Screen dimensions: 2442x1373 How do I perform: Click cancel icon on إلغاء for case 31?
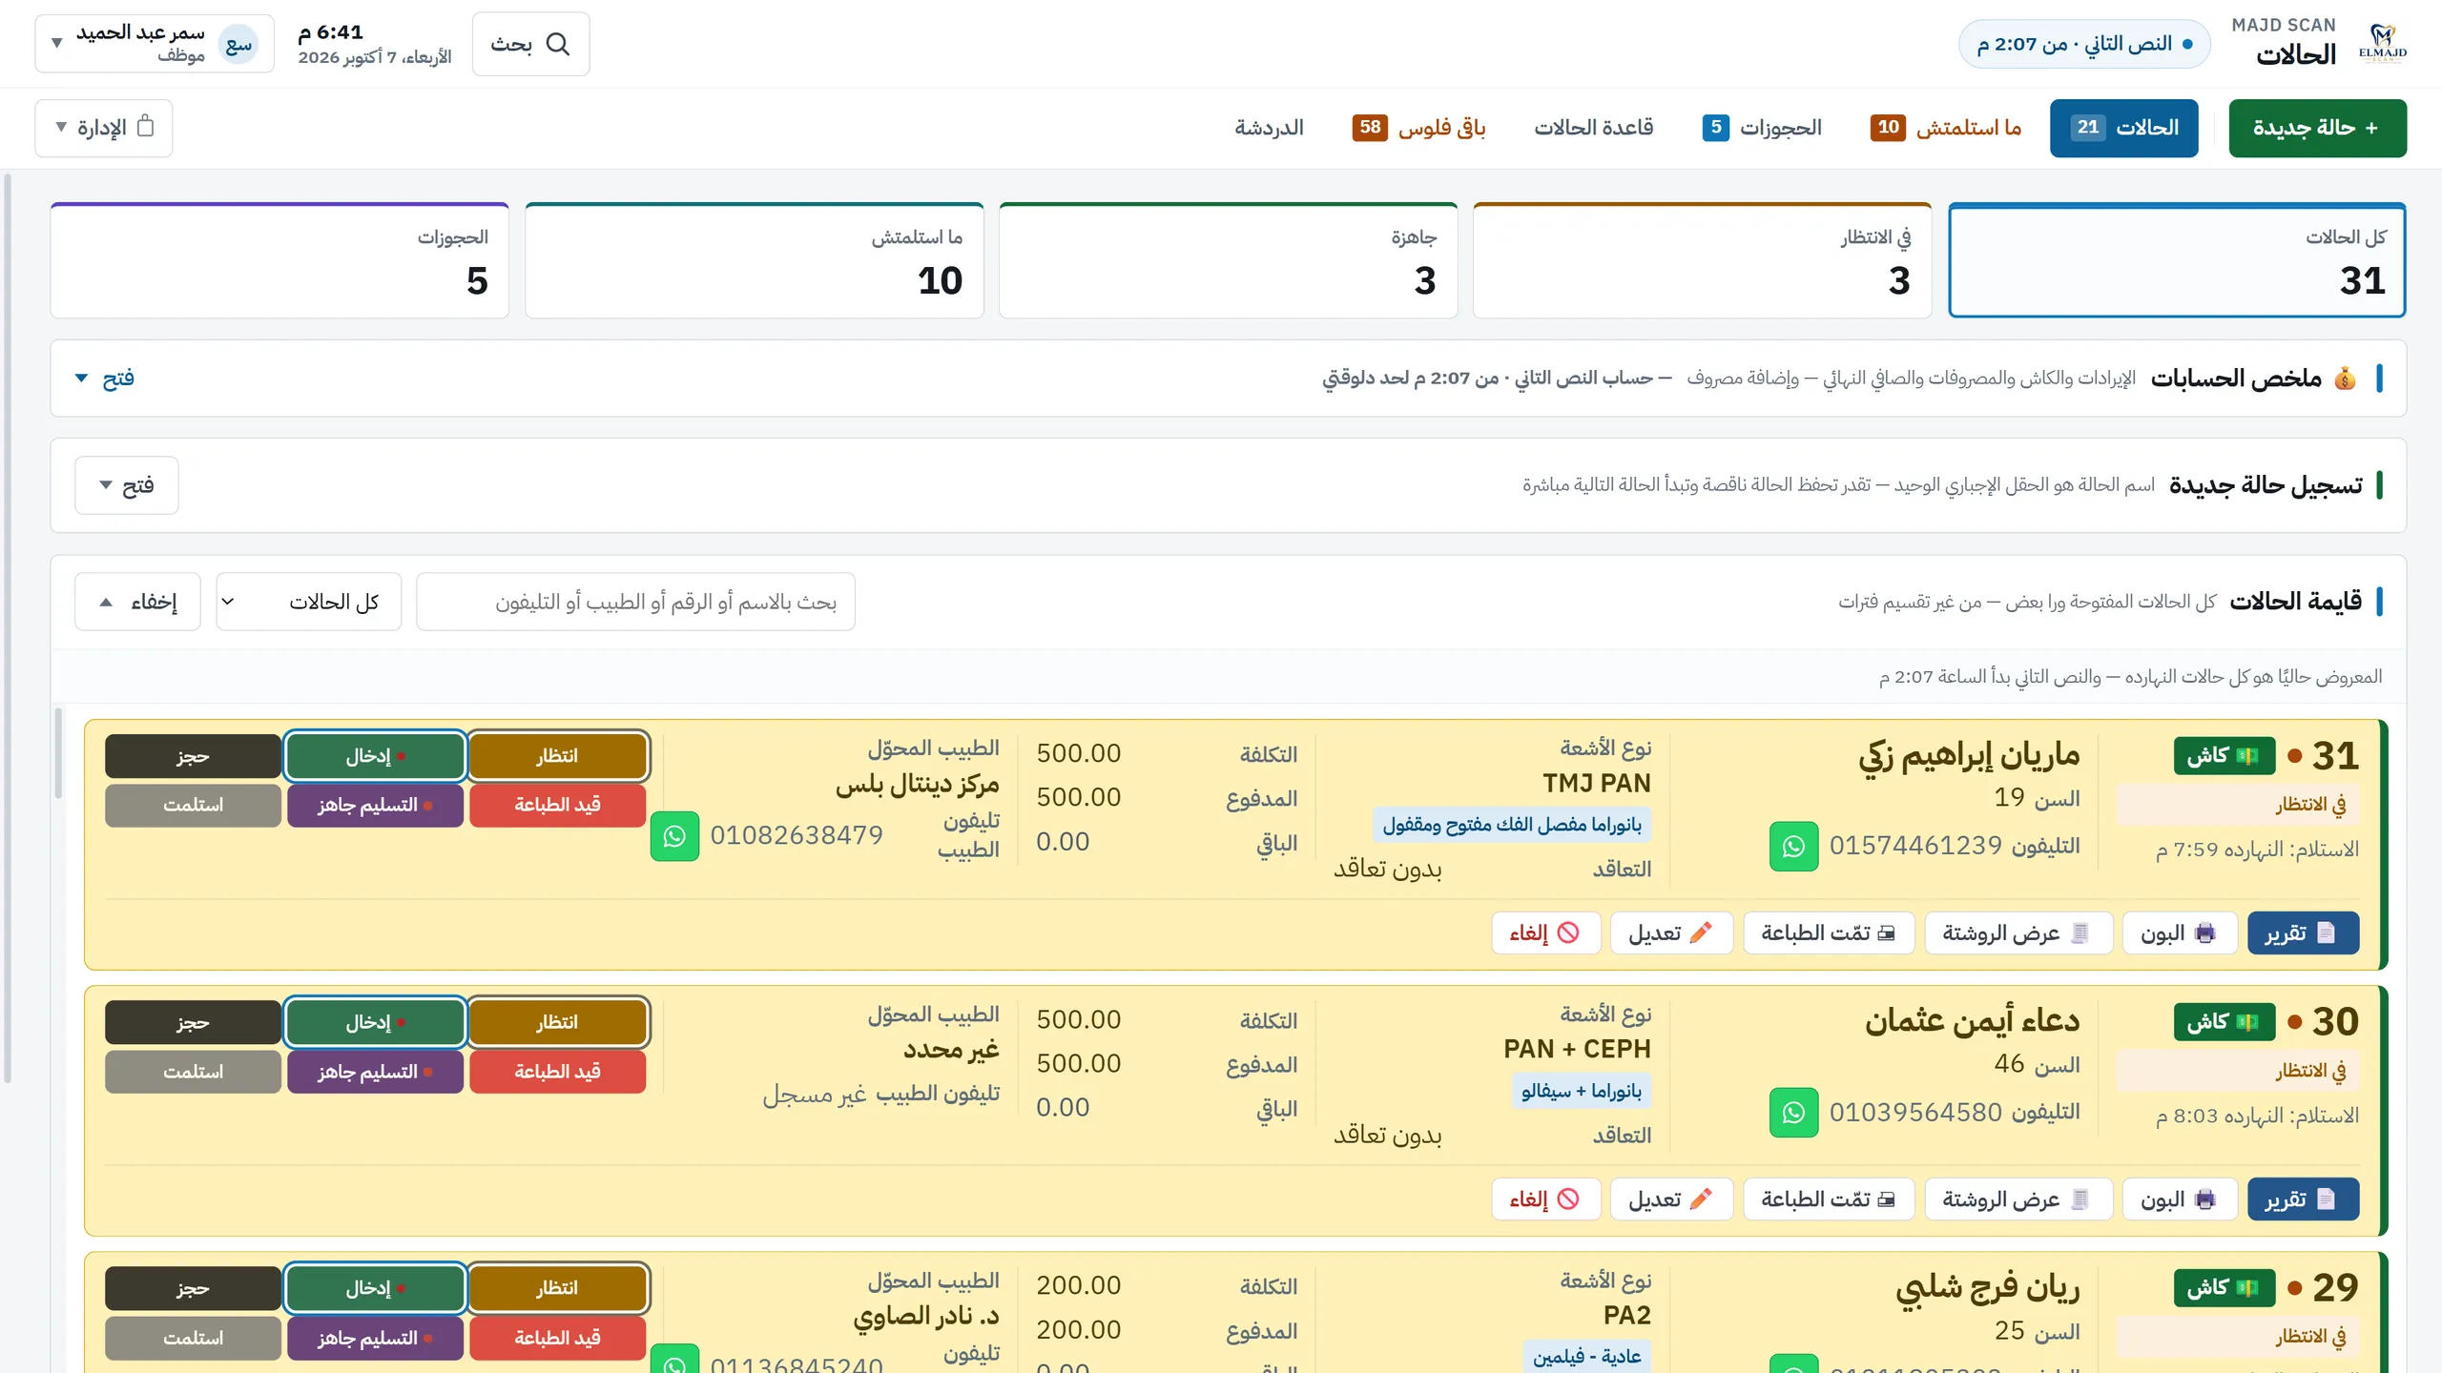[1568, 932]
